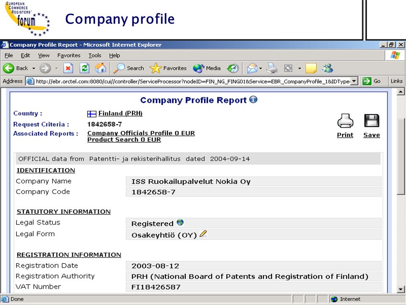
Task: Click the Done status bar text
Action: click(x=17, y=299)
